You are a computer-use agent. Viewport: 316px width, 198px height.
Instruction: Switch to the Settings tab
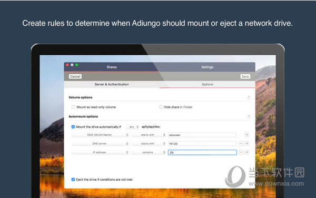click(207, 67)
